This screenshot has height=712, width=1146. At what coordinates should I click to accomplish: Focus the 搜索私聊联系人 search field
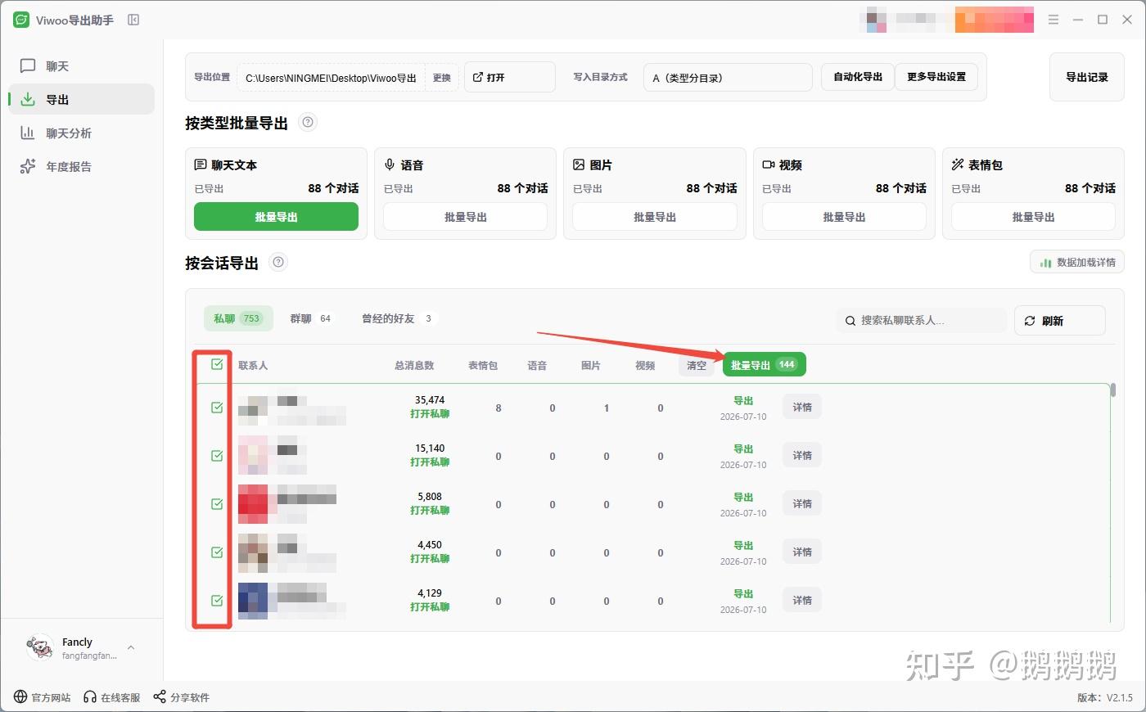tap(922, 320)
